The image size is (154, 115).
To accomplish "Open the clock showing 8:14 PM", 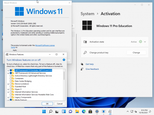I will pos(143,111).
